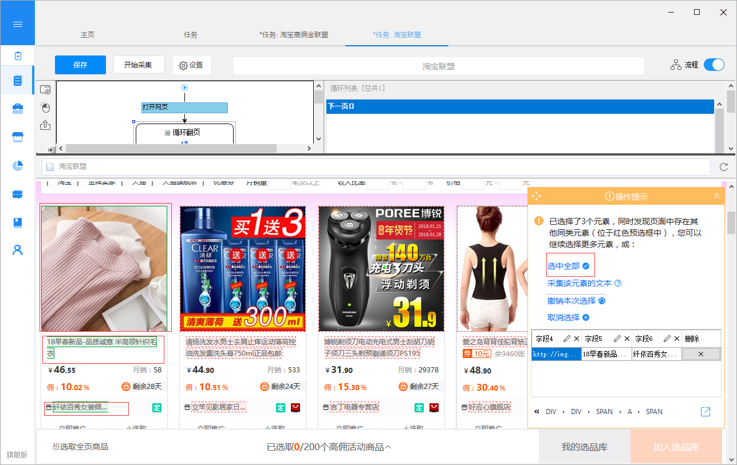Open the hamburger menu in the sidebar

tap(17, 24)
